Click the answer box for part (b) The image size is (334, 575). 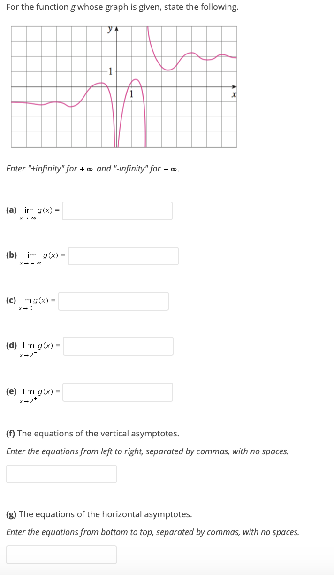tap(123, 256)
